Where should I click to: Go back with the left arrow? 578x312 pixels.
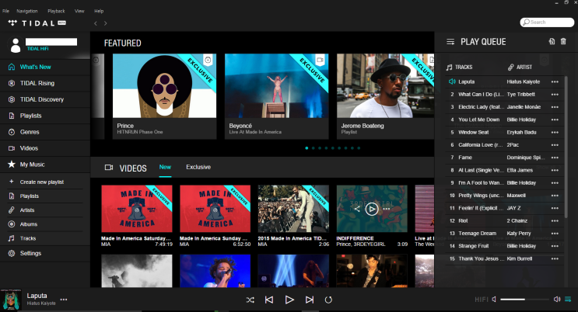pos(96,23)
